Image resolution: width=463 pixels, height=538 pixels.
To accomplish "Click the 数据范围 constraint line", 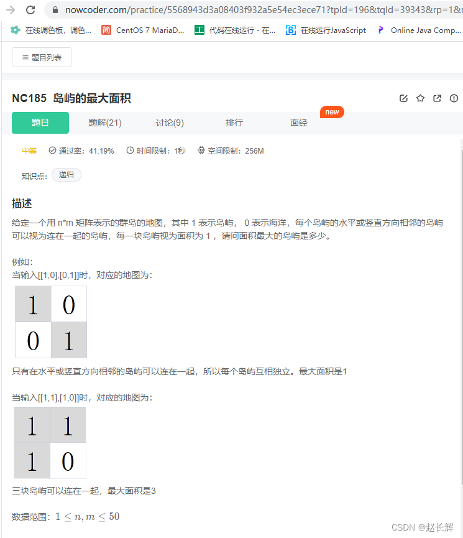I will (x=65, y=517).
